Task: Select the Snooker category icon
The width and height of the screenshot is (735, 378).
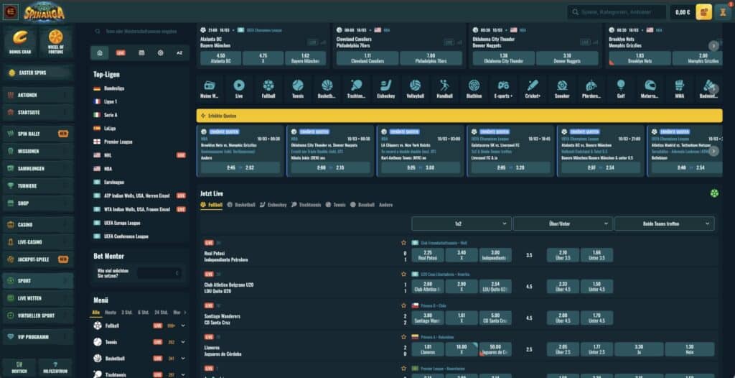Action: (x=562, y=88)
